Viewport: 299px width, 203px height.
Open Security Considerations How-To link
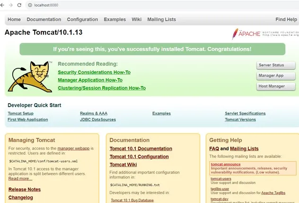[x=94, y=73]
